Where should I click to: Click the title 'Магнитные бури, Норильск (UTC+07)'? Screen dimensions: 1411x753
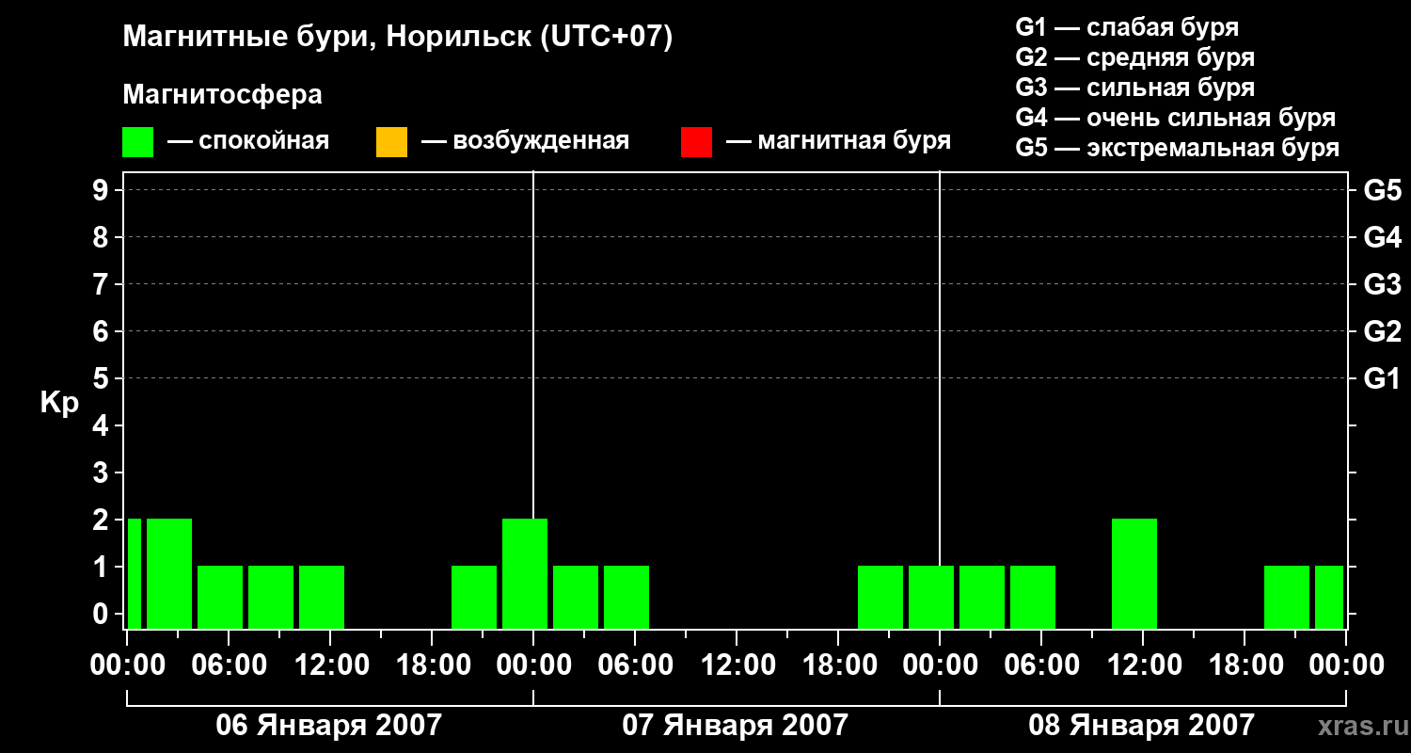click(x=398, y=38)
